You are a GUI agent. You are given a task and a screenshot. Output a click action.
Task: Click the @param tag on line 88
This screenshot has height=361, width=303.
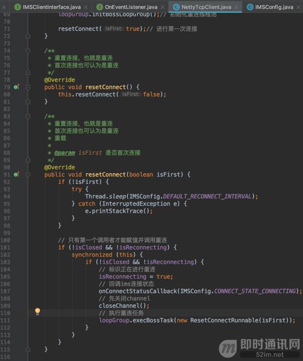pos(65,153)
